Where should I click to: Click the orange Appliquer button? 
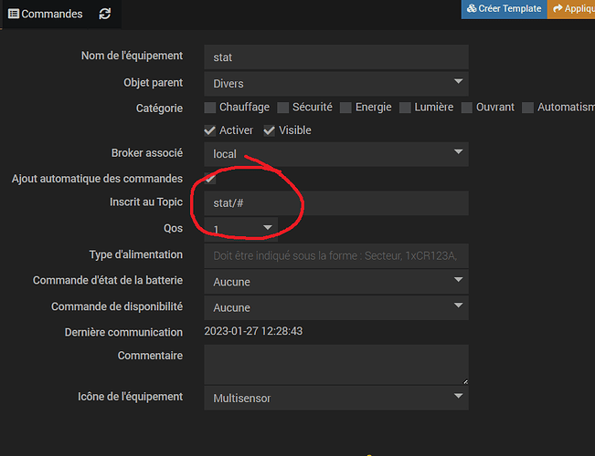[x=571, y=9]
